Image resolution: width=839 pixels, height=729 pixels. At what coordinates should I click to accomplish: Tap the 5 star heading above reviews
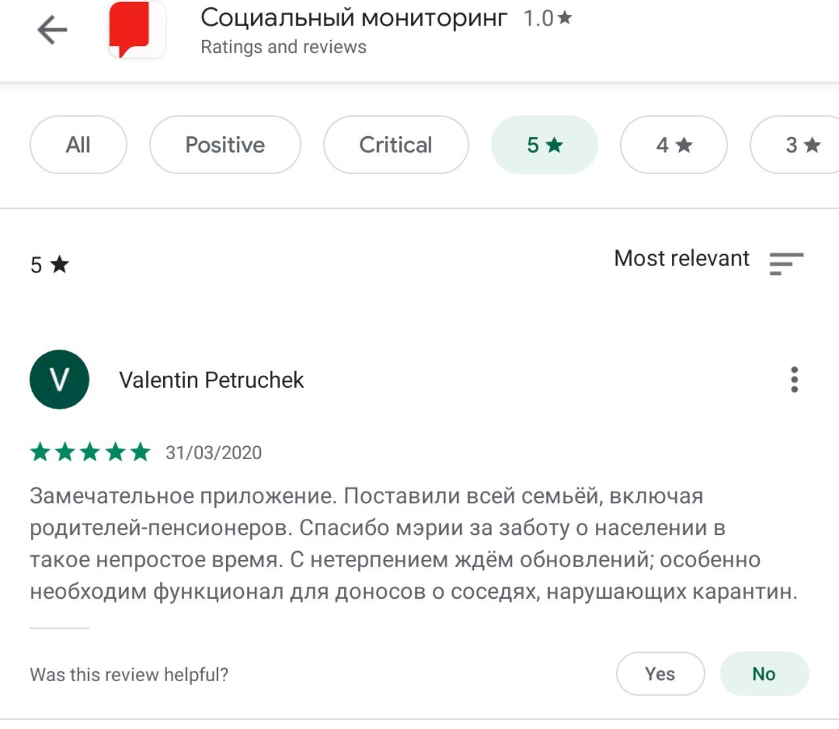click(x=50, y=265)
